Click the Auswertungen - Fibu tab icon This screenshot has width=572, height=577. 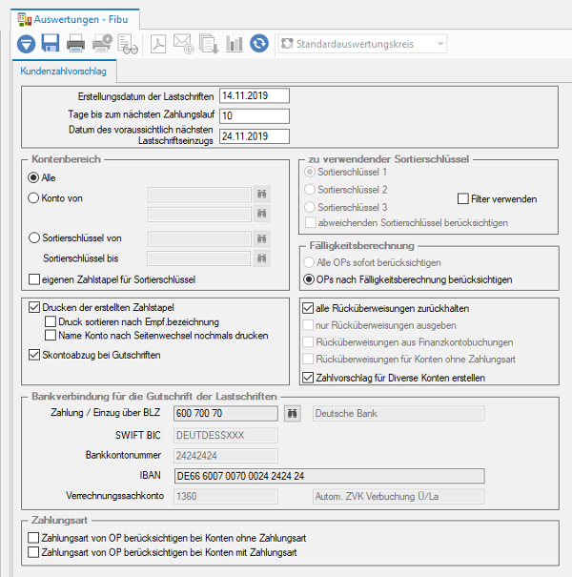(x=24, y=19)
